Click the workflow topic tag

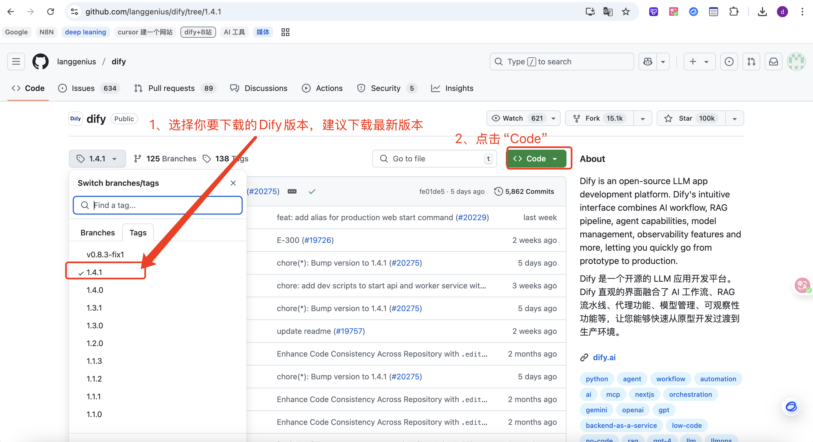point(671,379)
